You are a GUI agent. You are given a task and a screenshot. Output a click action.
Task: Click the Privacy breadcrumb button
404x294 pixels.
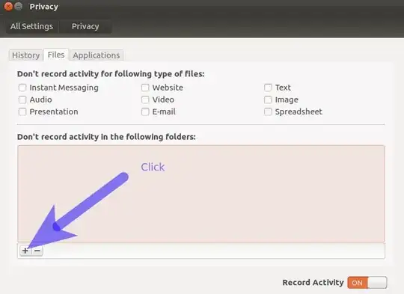tap(85, 26)
